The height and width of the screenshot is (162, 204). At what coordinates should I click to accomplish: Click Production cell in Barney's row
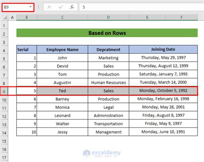(108, 99)
